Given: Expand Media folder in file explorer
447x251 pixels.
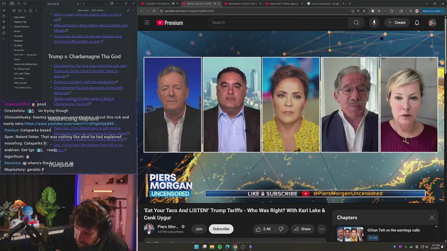Looking at the screenshot, I should point(17,31).
